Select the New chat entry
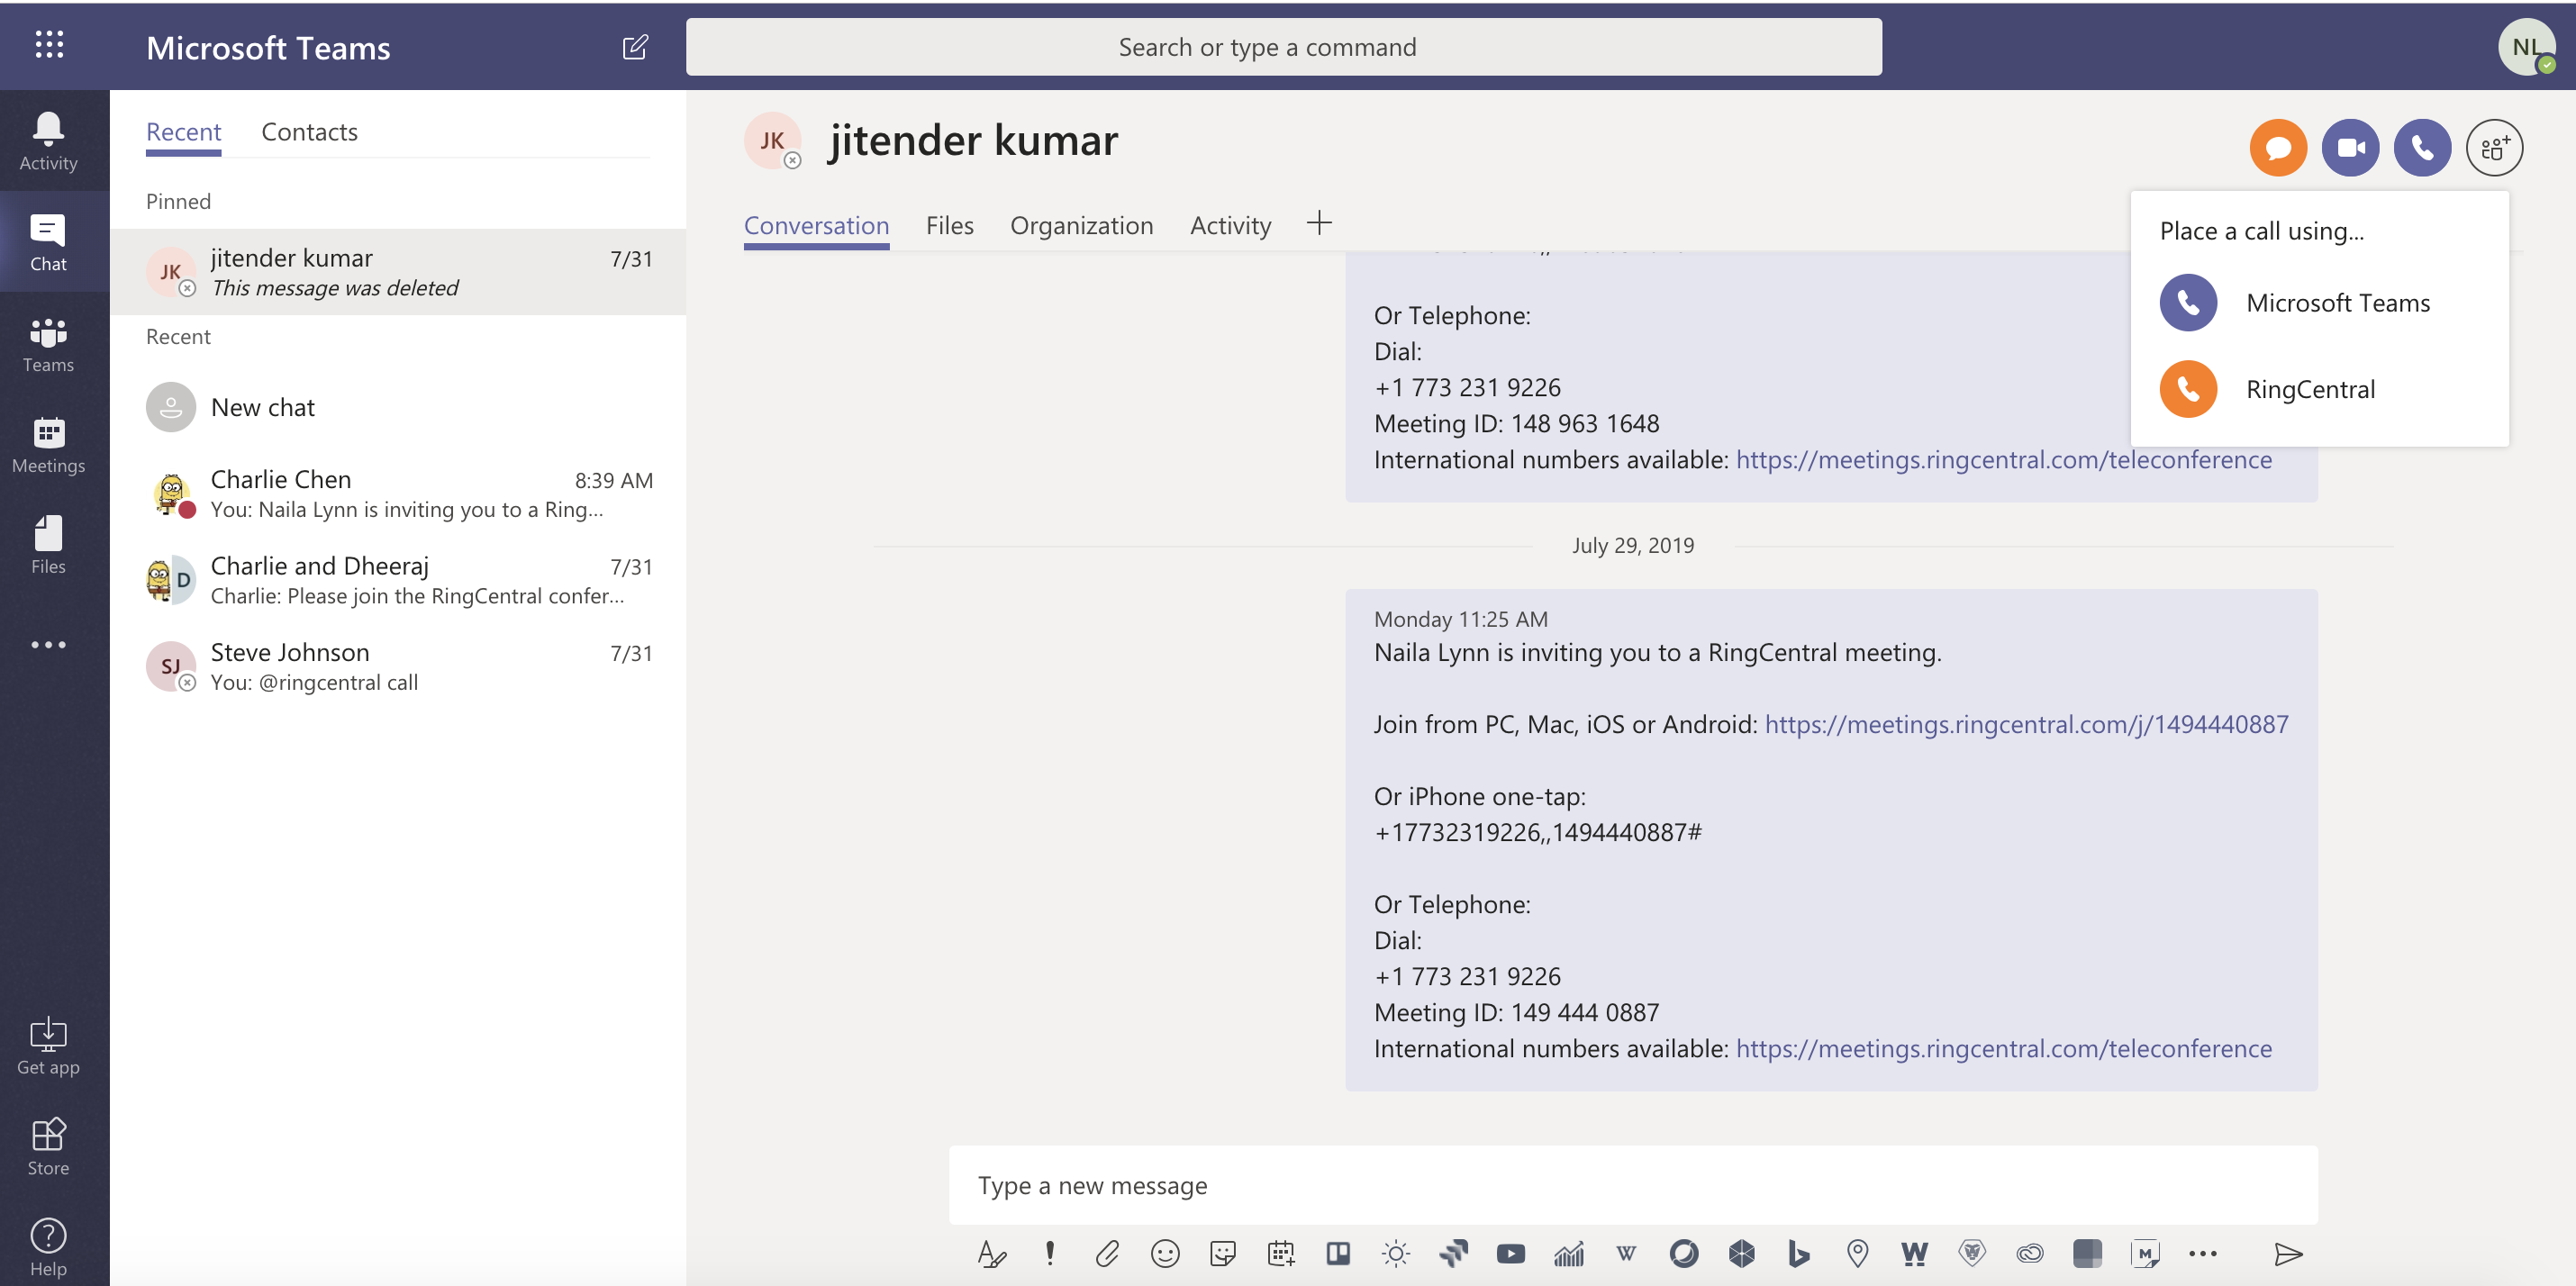 point(398,407)
